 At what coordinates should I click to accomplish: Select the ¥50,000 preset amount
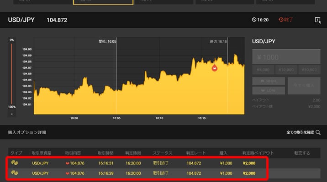(x=309, y=70)
